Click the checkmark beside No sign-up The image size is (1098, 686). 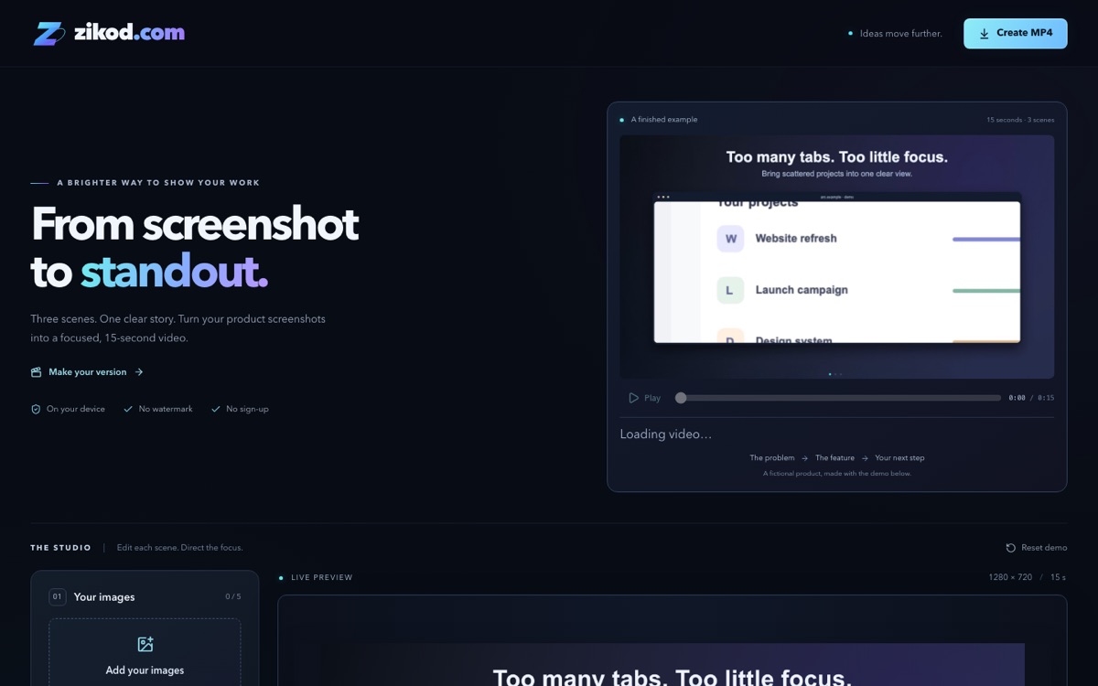pos(216,409)
